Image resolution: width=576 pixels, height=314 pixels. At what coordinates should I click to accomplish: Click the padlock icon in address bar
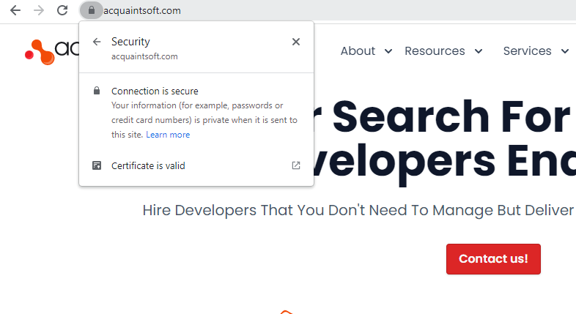[x=90, y=10]
